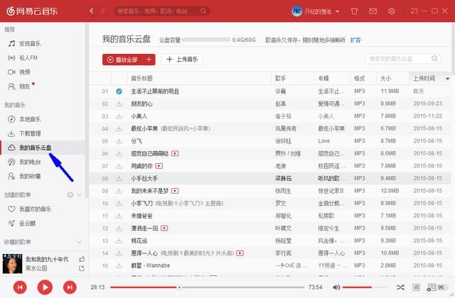
Task: Open now-playing album cover thumbnail
Action: pyautogui.click(x=12, y=263)
